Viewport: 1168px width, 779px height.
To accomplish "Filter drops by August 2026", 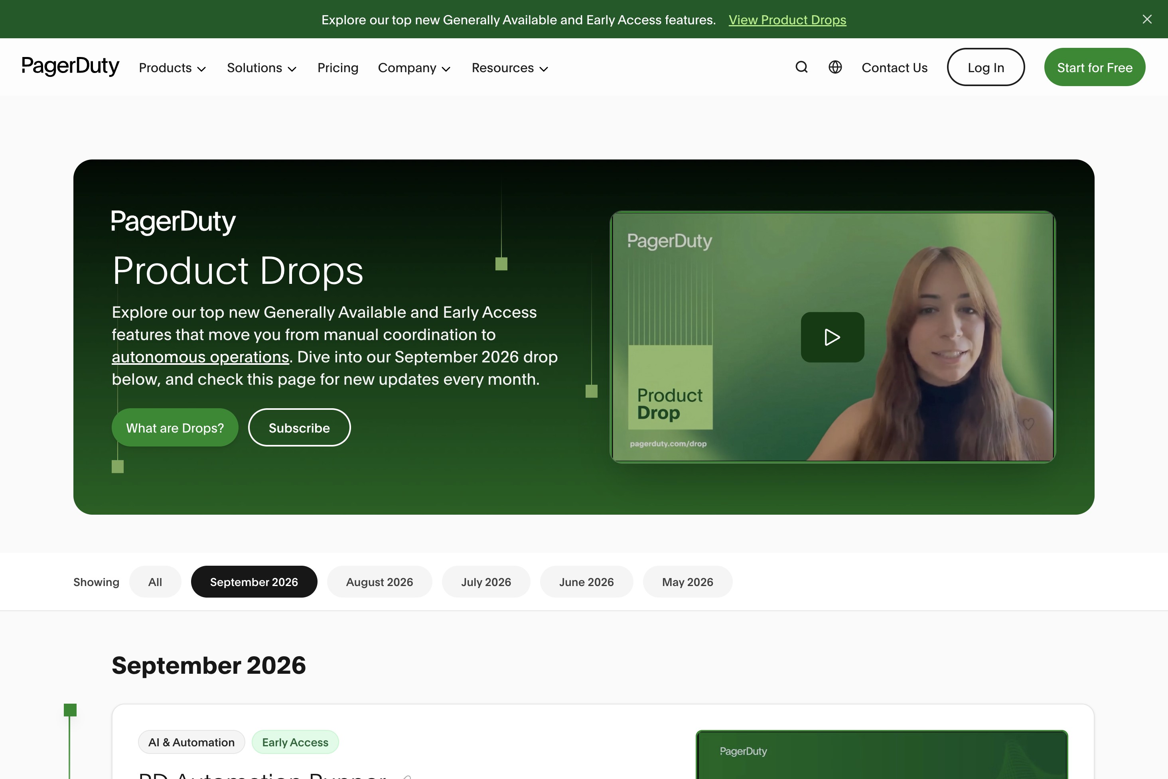I will click(379, 582).
